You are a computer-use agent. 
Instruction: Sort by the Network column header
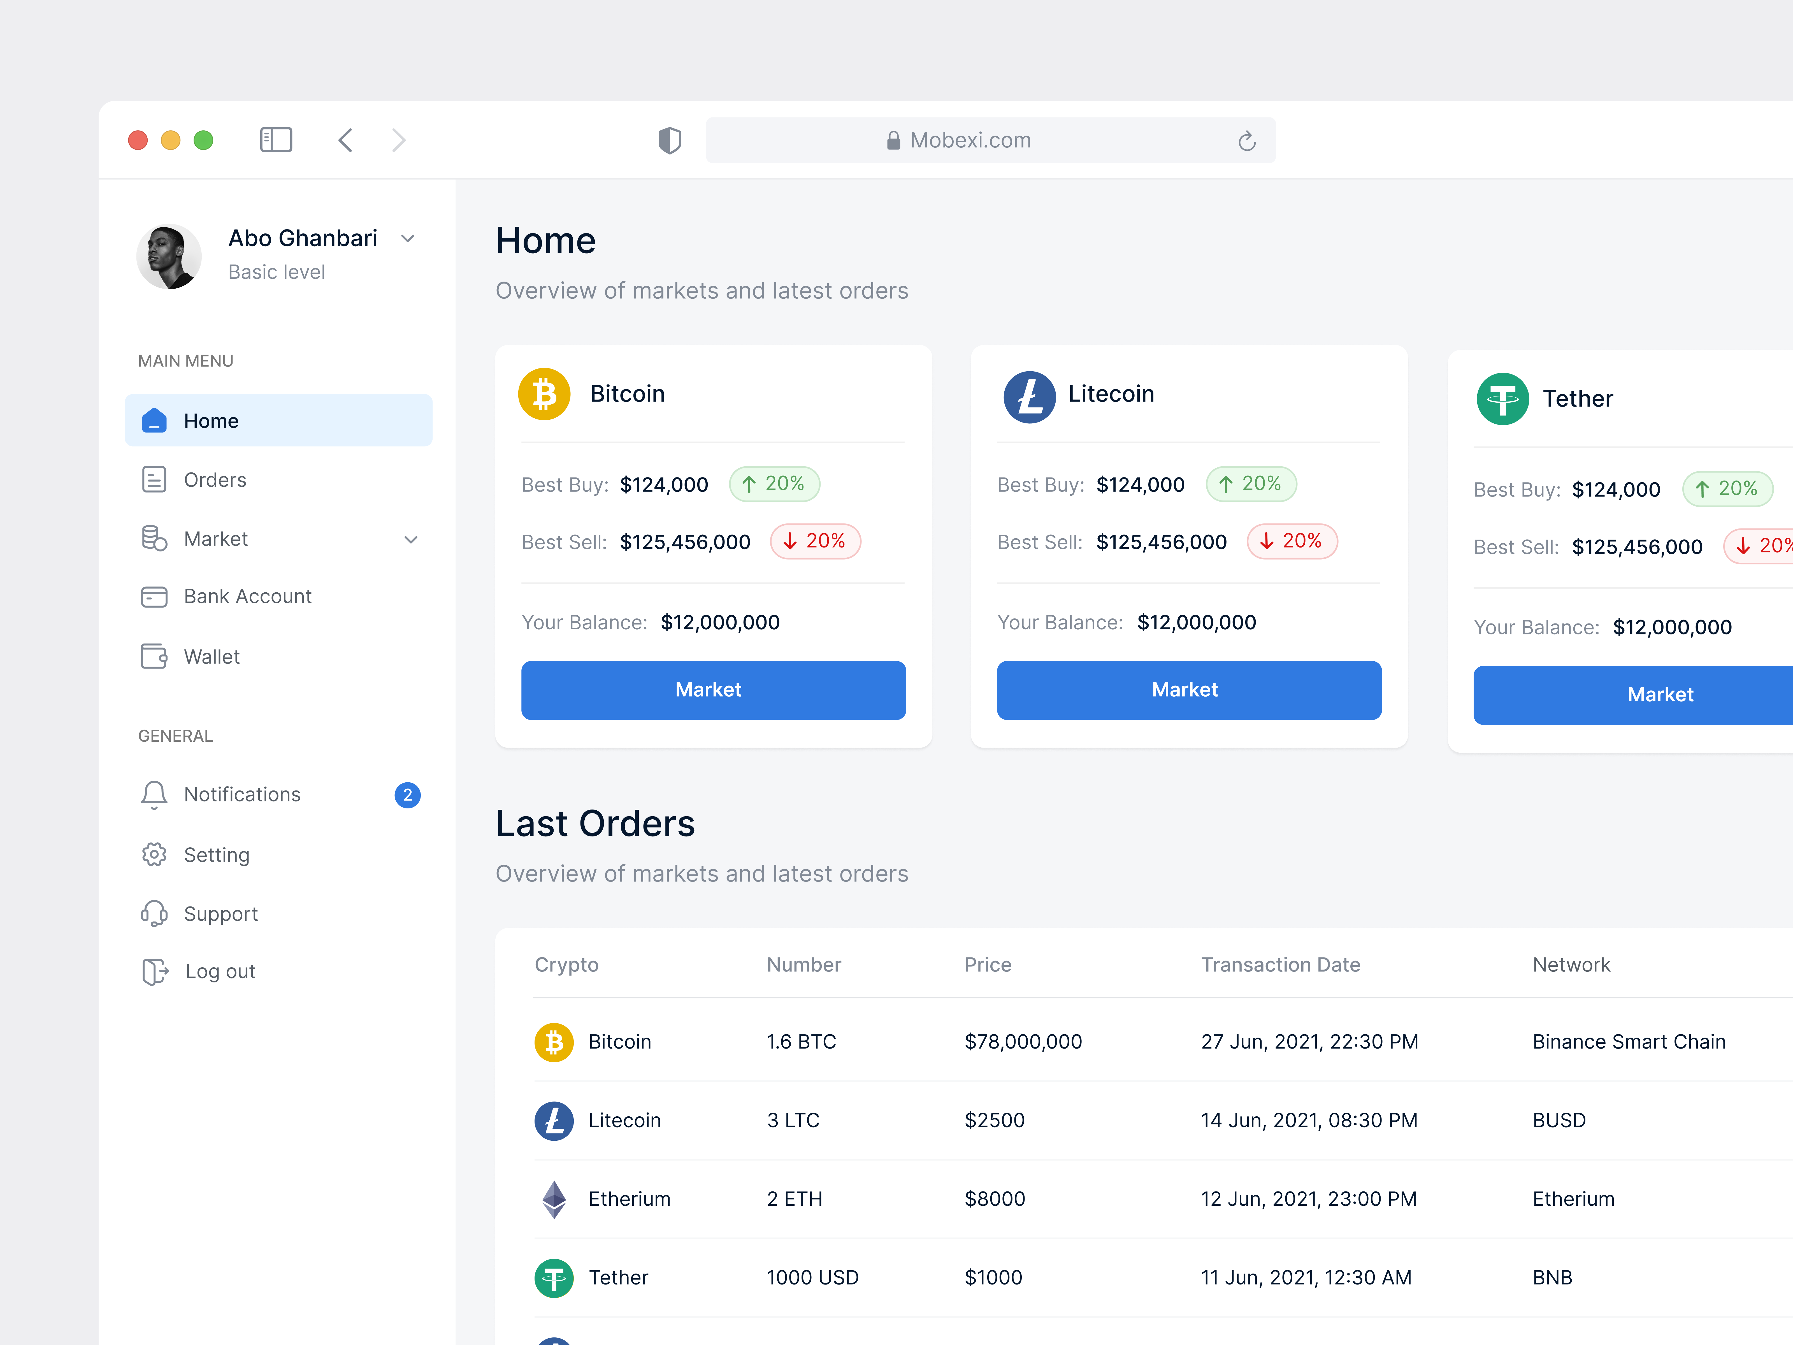click(x=1572, y=965)
